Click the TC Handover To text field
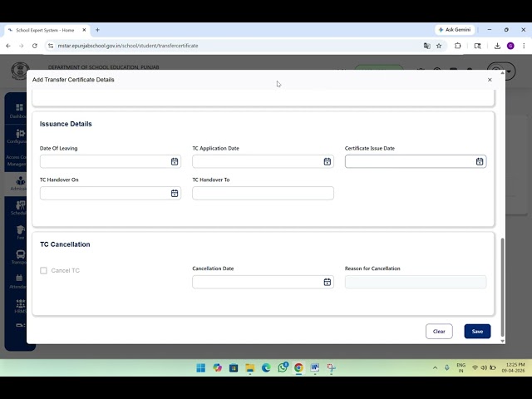The width and height of the screenshot is (532, 399). pos(263,193)
